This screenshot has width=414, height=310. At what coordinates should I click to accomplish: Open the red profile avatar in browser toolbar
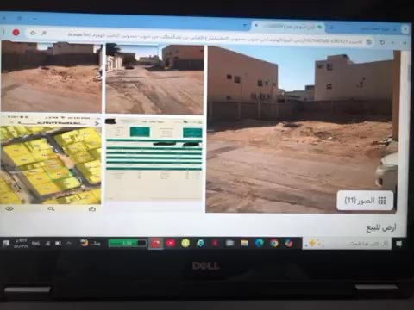tap(16, 33)
